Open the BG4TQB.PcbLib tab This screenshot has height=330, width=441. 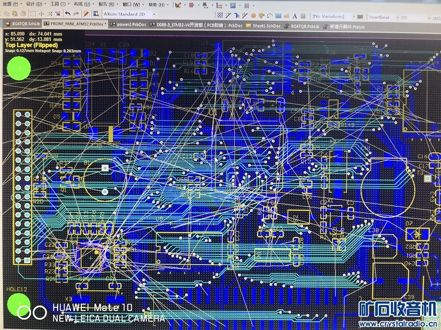click(x=302, y=26)
